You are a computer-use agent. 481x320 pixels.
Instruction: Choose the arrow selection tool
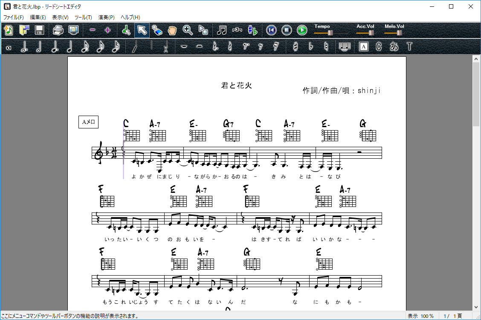click(142, 30)
